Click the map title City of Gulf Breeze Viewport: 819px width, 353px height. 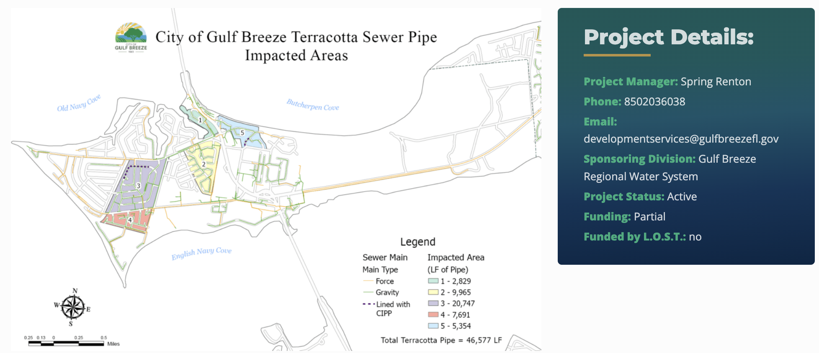tap(296, 46)
